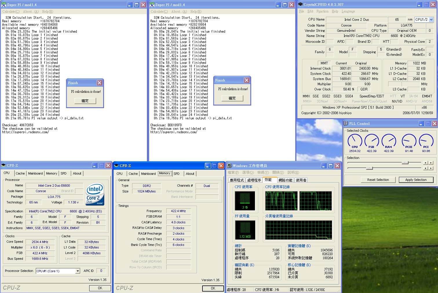The image size is (438, 293).
Task: Click the CPU-Z Memory window title icon
Action: (116, 166)
